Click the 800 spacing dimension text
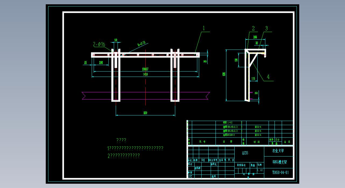Image resolution: width=345 pixels, height=188 pixels. (145, 113)
